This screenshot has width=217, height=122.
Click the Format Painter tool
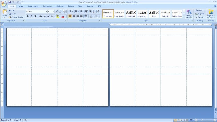[16, 17]
